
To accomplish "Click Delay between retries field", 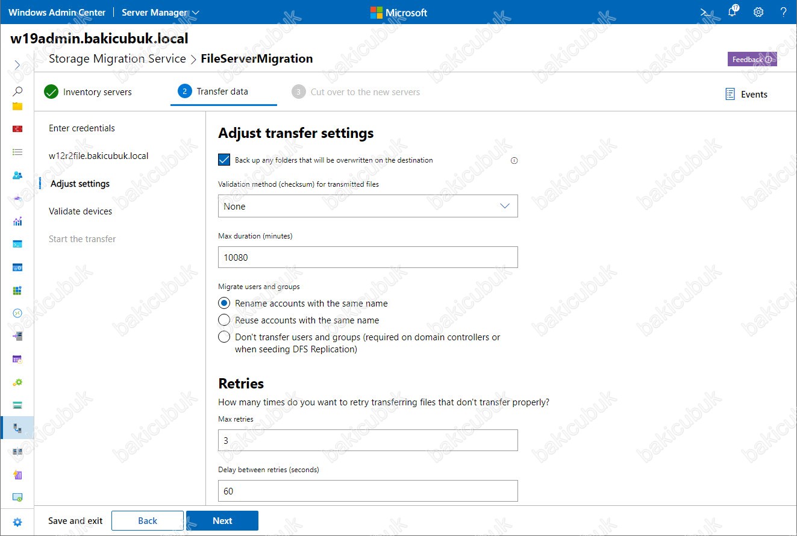I will pos(367,491).
